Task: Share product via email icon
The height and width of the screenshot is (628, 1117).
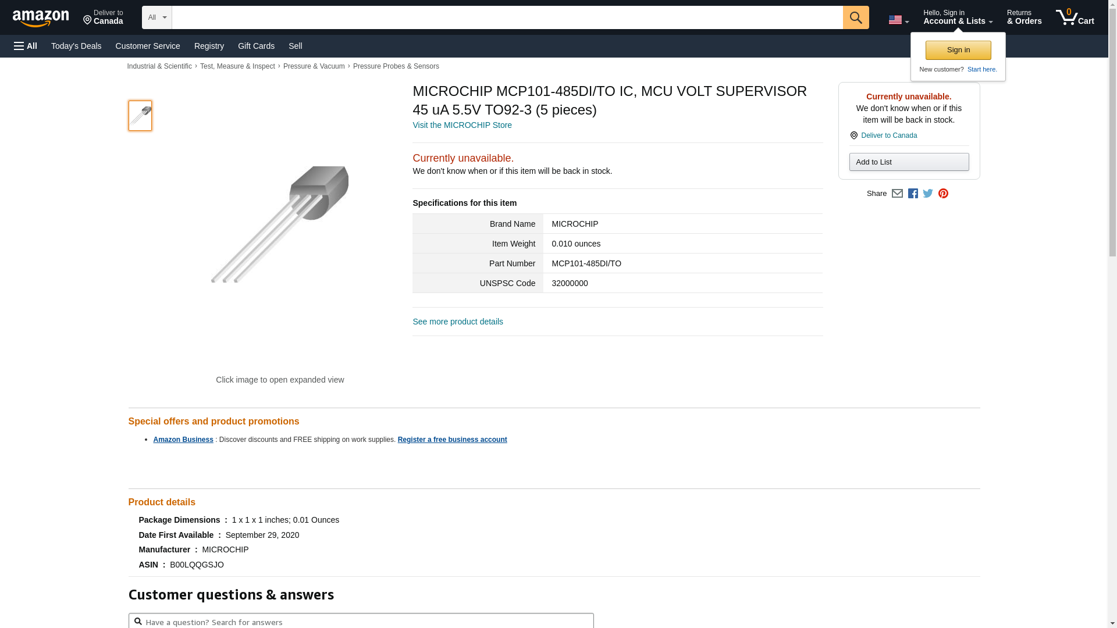Action: point(897,194)
